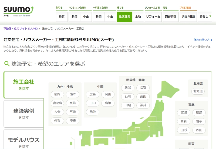Choose 福岡 prefecture
The height and width of the screenshot is (149, 216).
pyautogui.click(x=57, y=94)
